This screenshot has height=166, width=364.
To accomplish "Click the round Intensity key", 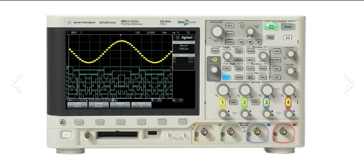I will (x=210, y=79).
